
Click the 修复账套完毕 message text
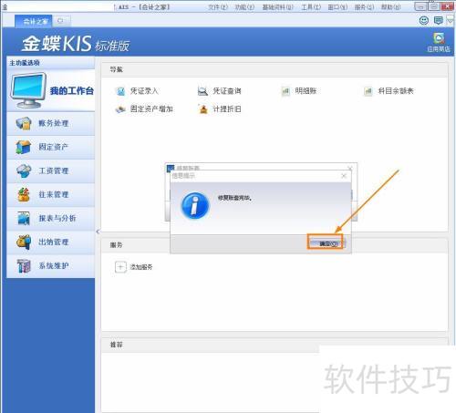[x=234, y=198]
